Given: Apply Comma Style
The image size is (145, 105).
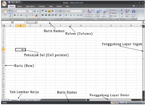Looking at the screenshot, I should 74,15.
